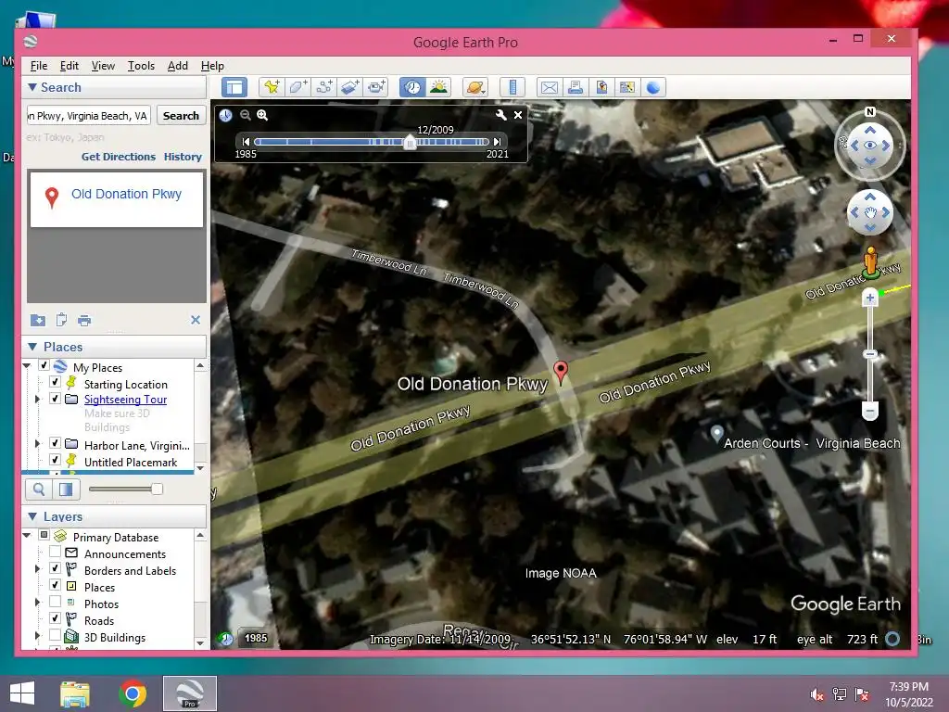949x712 pixels.
Task: Uncheck the Starting Location checkbox
Action: pos(55,382)
